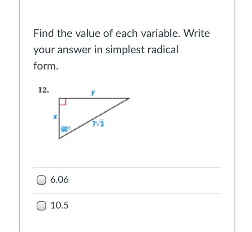Click the variable x label

click(x=55, y=117)
